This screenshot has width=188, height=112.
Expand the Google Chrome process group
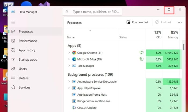69,53
